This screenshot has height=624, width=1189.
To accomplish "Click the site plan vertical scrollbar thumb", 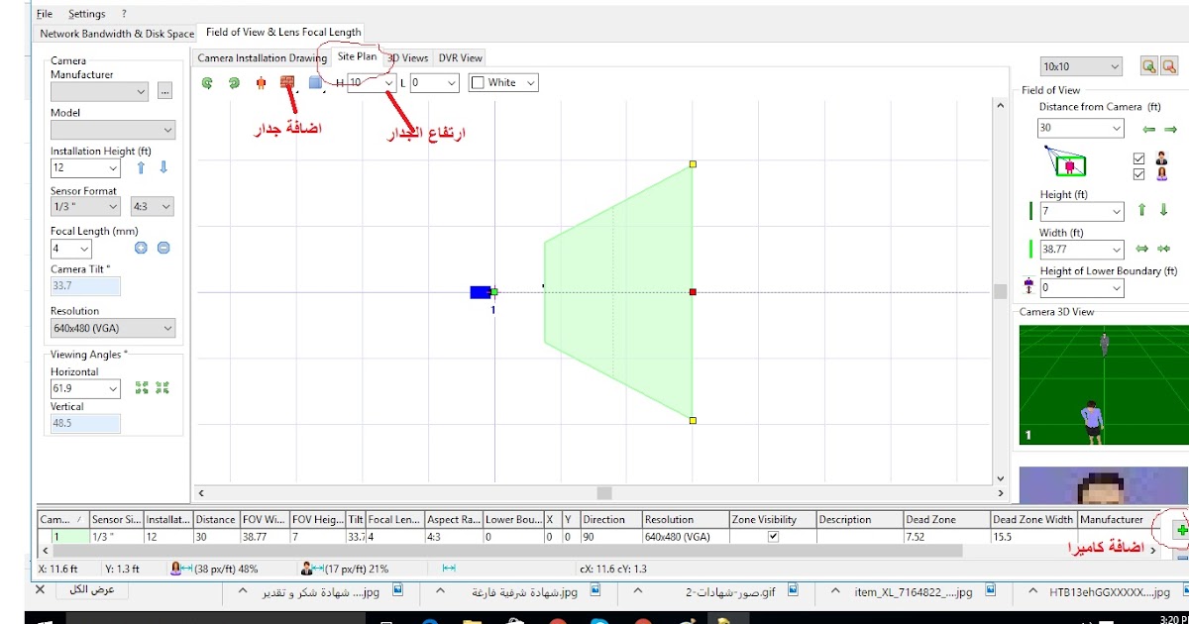I will pos(1000,291).
